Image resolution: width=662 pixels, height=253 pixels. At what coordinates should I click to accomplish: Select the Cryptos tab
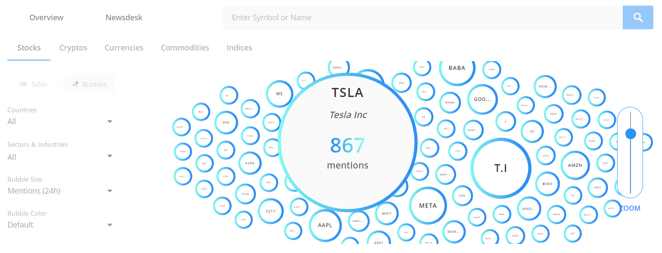(73, 47)
